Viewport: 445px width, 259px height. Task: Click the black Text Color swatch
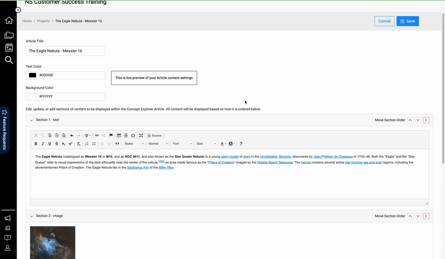coord(33,75)
